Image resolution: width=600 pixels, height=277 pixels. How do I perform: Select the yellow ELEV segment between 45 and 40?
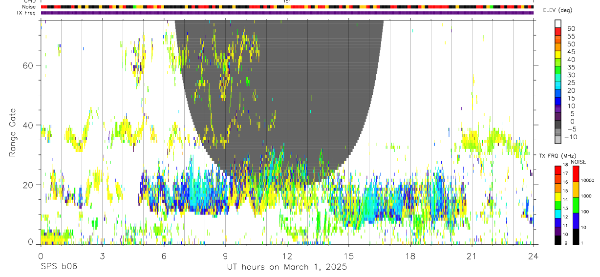[x=558, y=55]
